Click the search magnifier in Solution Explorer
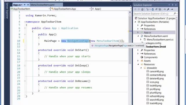Image resolution: width=186 pixels, height=105 pixels. pos(175,14)
